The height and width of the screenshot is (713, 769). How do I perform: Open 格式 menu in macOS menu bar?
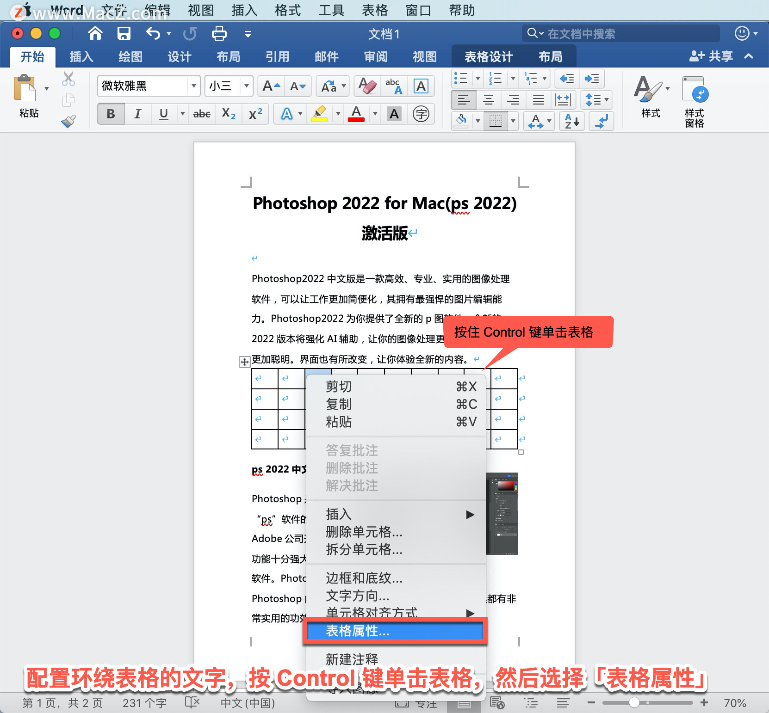point(288,10)
